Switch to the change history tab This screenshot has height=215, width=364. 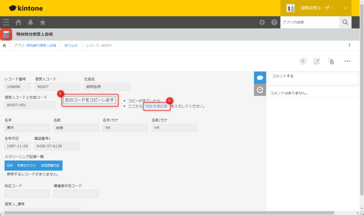pos(260,90)
